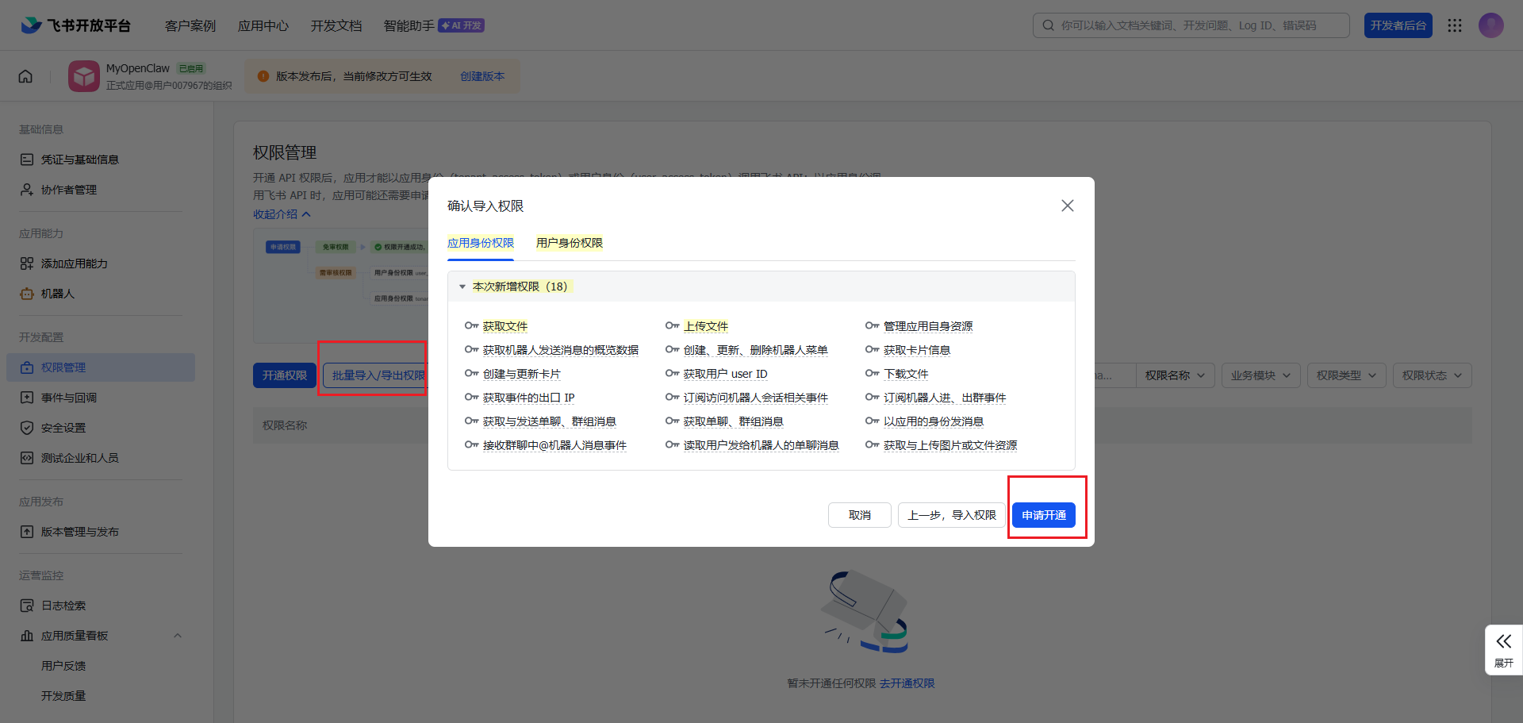This screenshot has height=723, width=1523.
Task: Open 开发文档 in the top navigation
Action: click(x=336, y=25)
